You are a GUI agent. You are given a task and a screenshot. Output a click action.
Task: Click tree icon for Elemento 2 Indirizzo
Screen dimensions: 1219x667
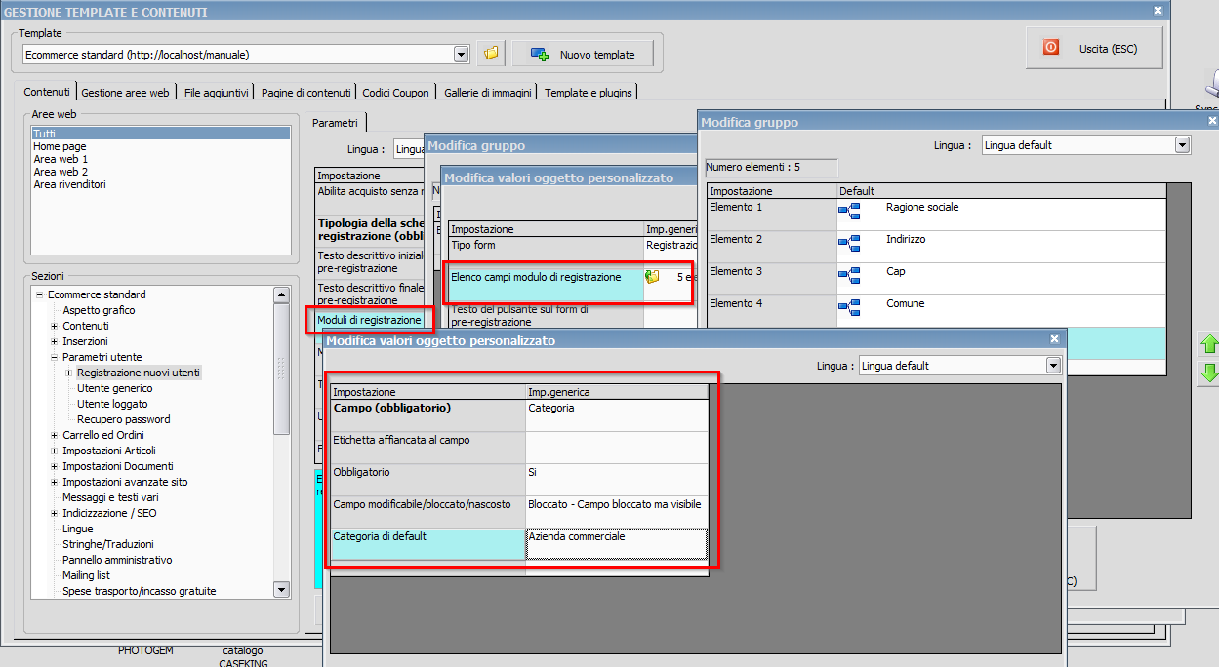pyautogui.click(x=849, y=244)
